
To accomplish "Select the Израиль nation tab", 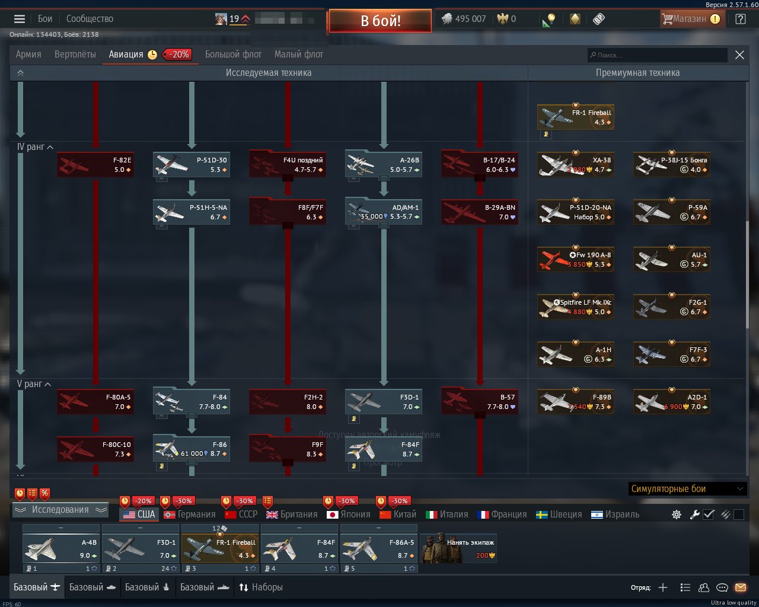I will tap(616, 515).
